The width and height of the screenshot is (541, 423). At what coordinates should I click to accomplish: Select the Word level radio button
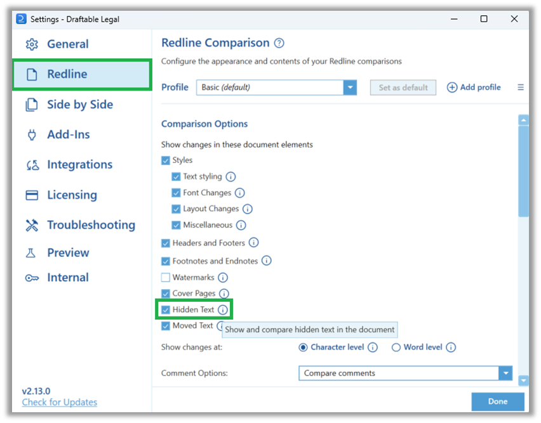[x=396, y=348]
